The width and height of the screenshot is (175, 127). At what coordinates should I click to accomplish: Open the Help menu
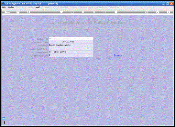[x=4, y=7]
